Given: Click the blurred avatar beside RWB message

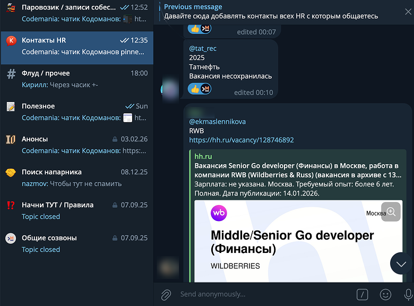Looking at the screenshot, I should [168, 268].
